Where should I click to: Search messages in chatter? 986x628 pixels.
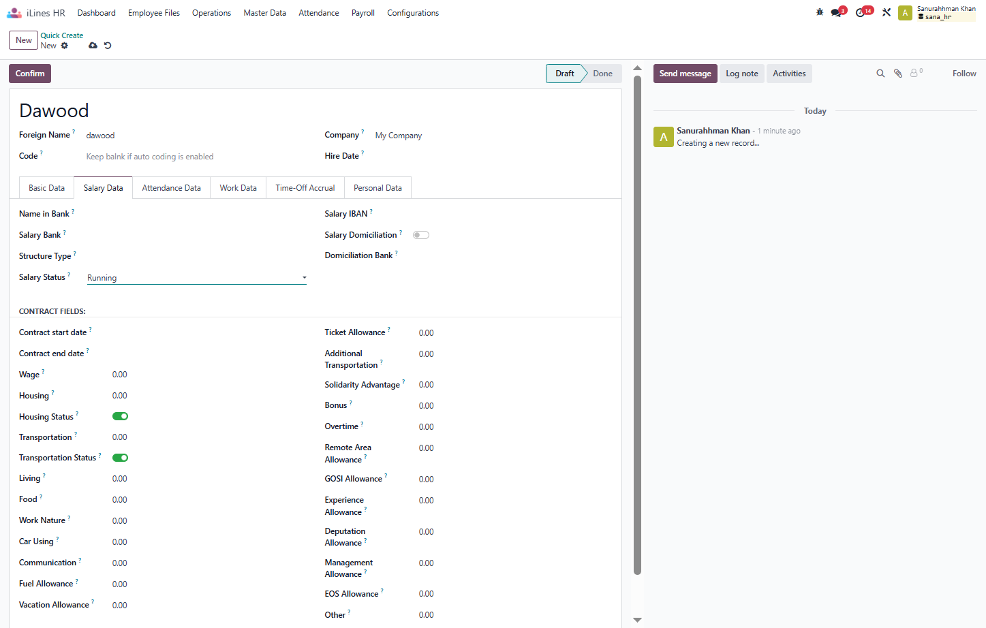880,74
